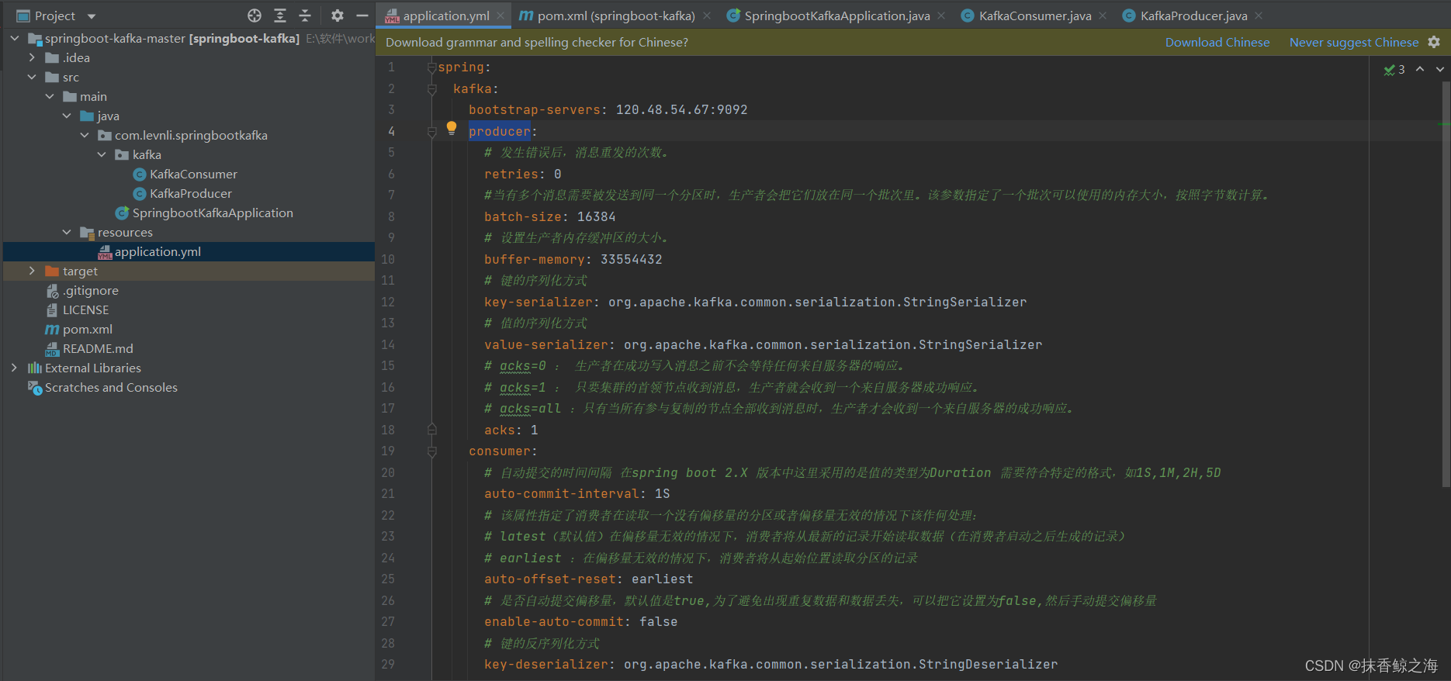Select KafkaConsumer class in tree
This screenshot has height=681, width=1451.
[x=193, y=174]
